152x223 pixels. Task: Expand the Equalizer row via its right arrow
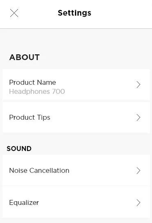coord(138,203)
